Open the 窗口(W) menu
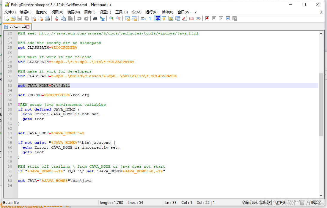327x208 pixels. point(184,12)
